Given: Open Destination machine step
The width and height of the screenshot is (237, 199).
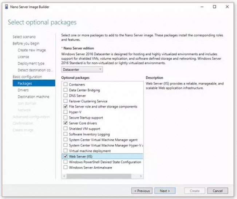Looking at the screenshot, I should pos(33,97).
